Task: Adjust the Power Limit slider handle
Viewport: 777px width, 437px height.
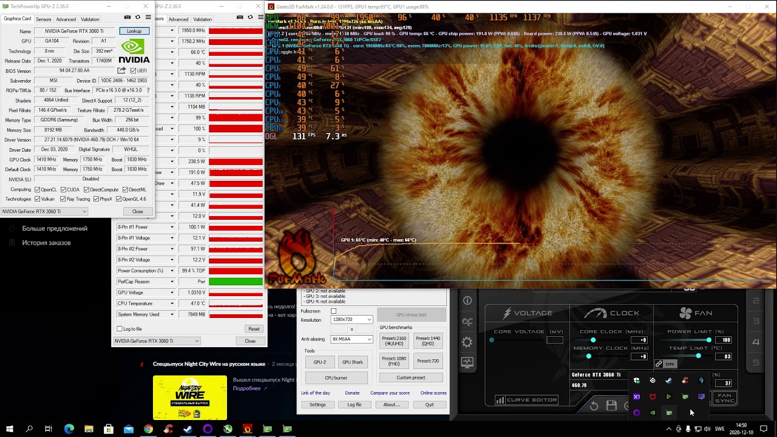Action: click(708, 340)
